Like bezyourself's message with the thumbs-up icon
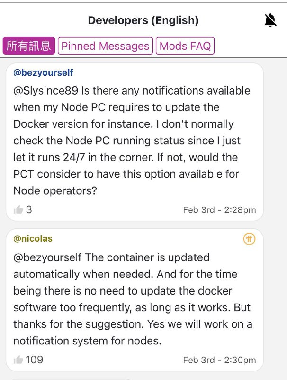The image size is (287, 380). click(18, 209)
